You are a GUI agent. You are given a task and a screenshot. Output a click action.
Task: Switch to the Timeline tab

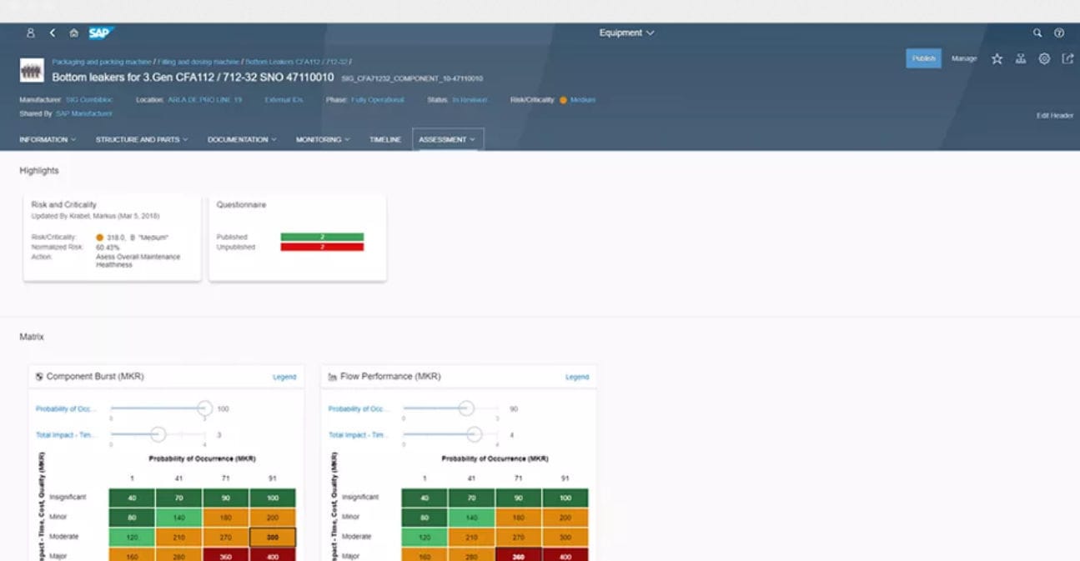pyautogui.click(x=384, y=139)
